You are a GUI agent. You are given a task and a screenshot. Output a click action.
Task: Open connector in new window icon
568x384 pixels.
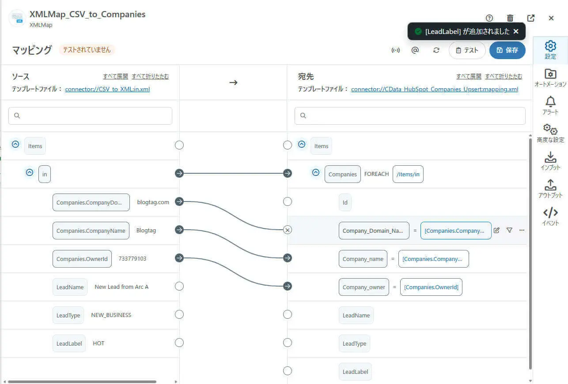pos(531,18)
